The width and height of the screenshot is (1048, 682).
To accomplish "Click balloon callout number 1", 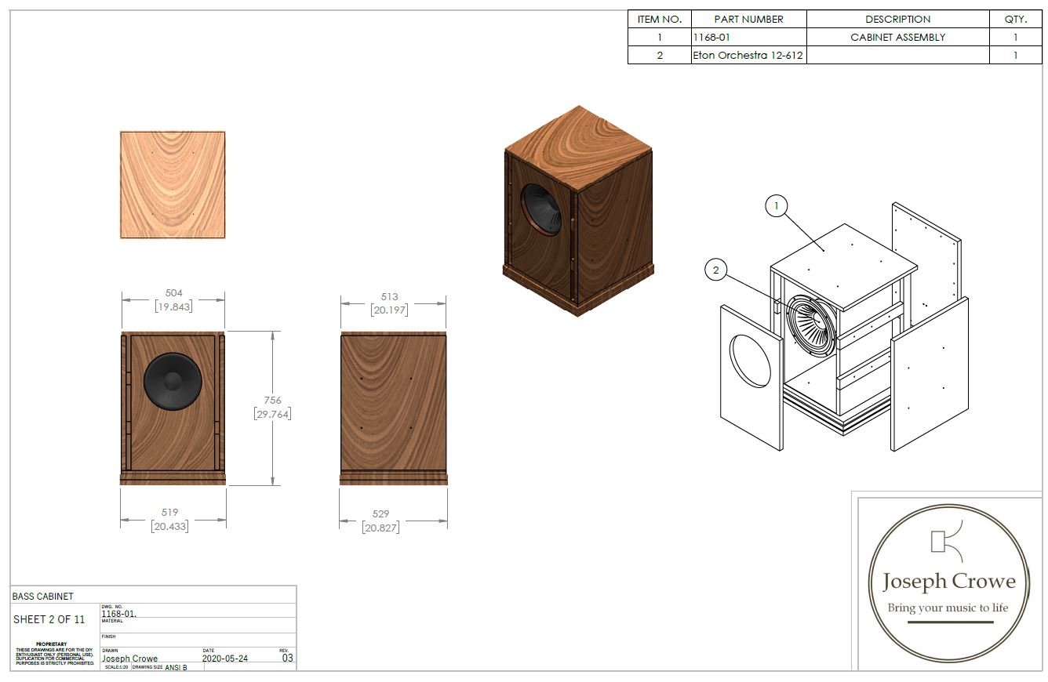I will 776,207.
